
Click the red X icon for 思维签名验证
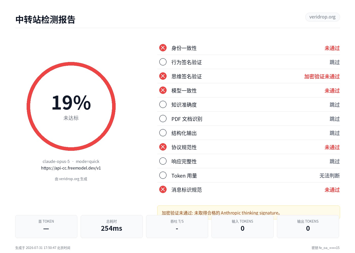(x=163, y=76)
